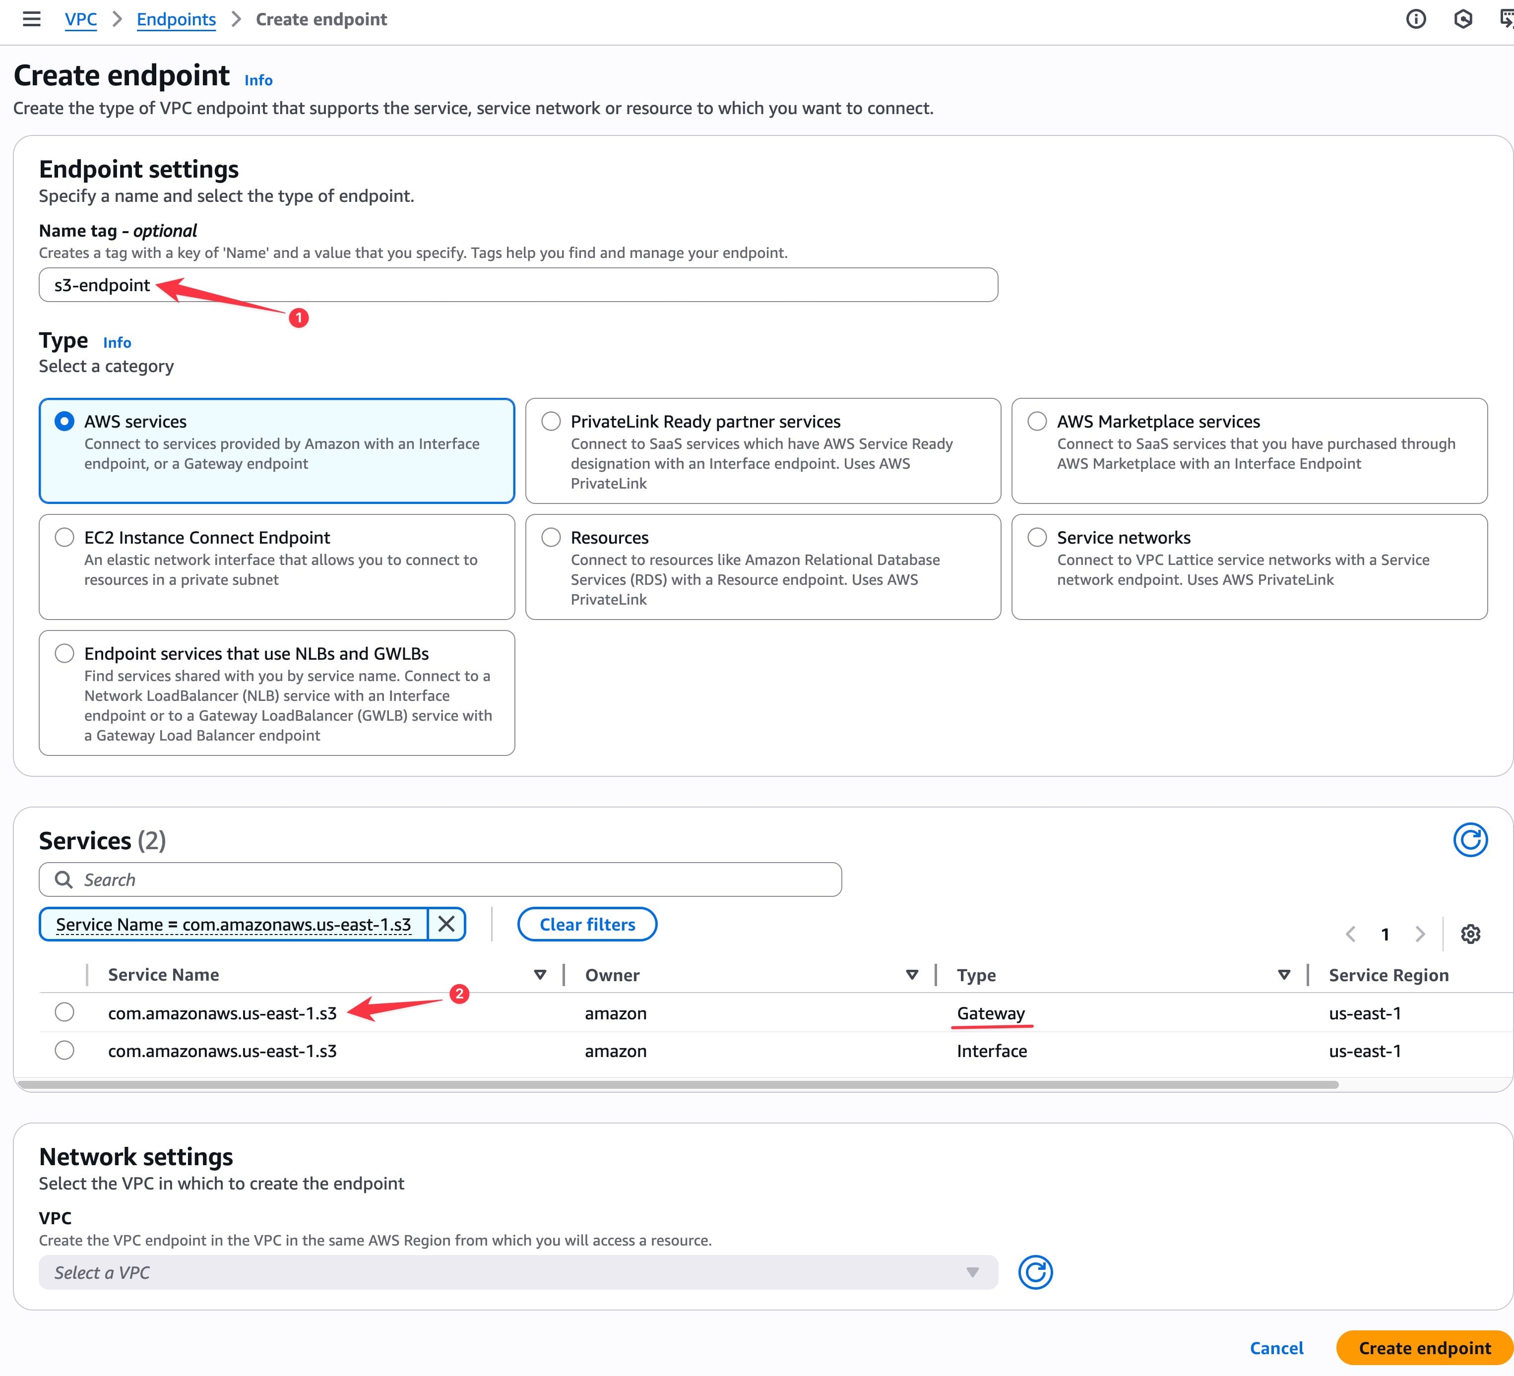Click the hexagon settings icon in header

click(1463, 19)
